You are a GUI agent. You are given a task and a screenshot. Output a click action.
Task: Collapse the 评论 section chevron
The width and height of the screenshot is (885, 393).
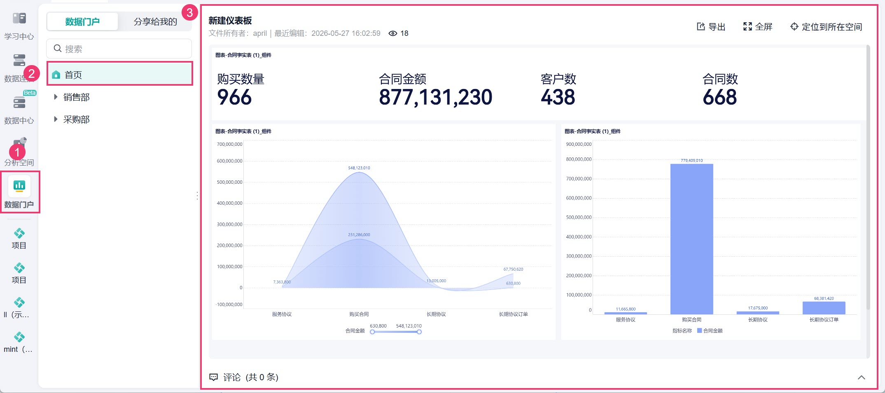(x=861, y=377)
